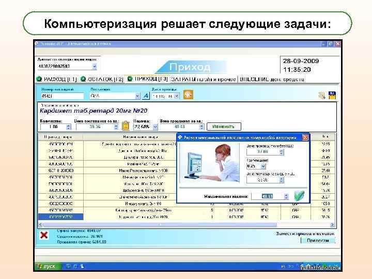Click the Максимальная наценка spinner arrows
Image resolution: width=372 pixels, height=279 pixels.
tap(286, 196)
